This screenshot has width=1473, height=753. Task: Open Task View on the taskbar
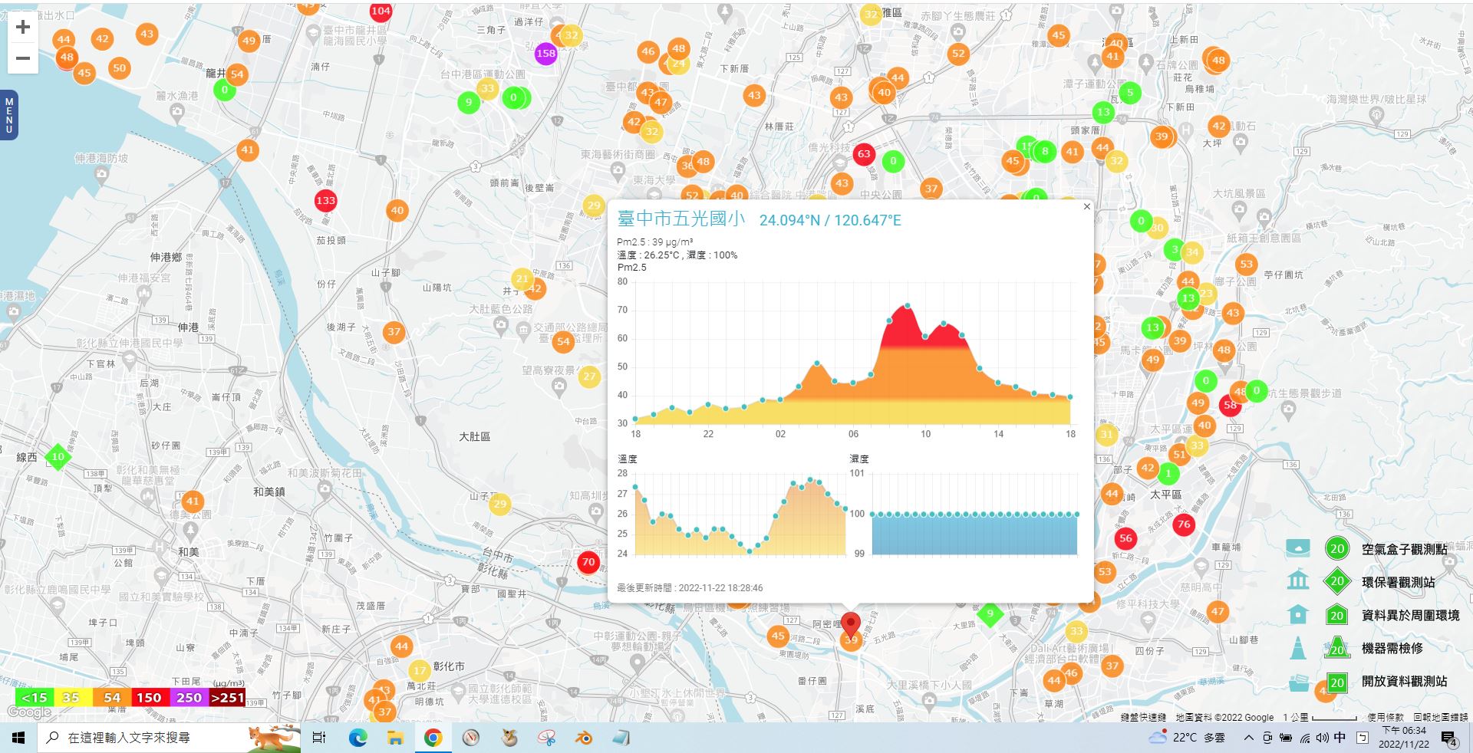click(x=319, y=738)
